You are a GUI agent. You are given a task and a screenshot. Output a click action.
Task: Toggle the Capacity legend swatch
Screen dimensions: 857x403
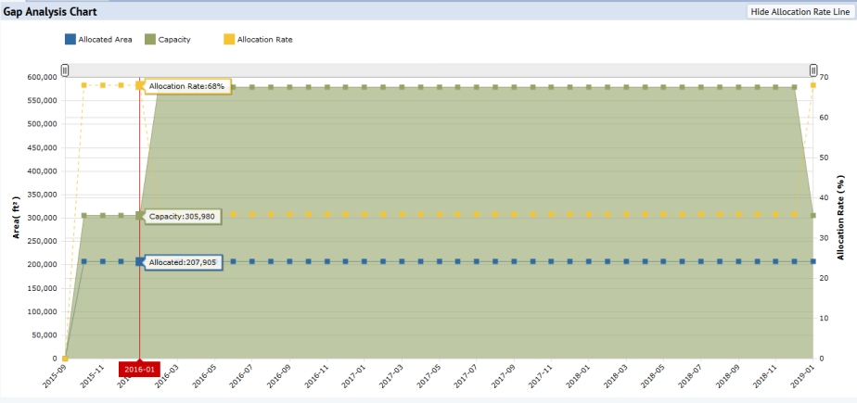coord(150,39)
